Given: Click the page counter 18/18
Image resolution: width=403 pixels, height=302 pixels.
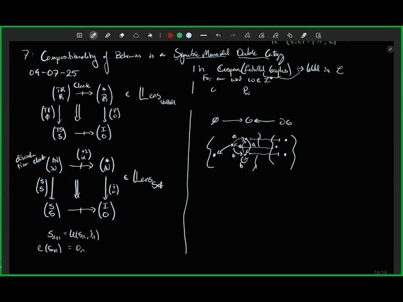Looking at the screenshot, I should pyautogui.click(x=380, y=272).
